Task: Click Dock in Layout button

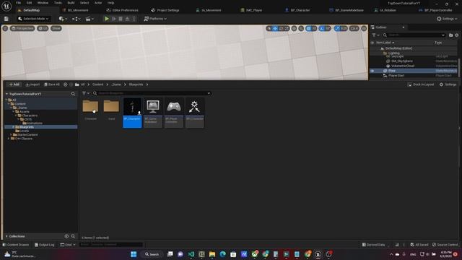Action: (x=421, y=84)
